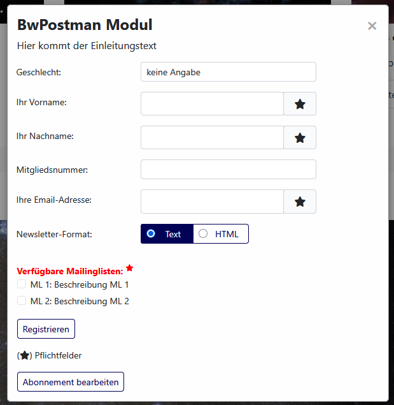394x405 pixels.
Task: Tick the ML 2 mailing list checkbox
Action: [22, 300]
